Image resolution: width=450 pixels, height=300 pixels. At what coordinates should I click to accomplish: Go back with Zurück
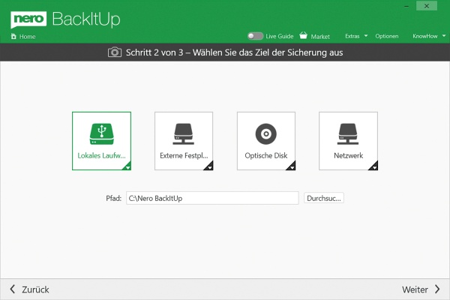[x=30, y=289]
